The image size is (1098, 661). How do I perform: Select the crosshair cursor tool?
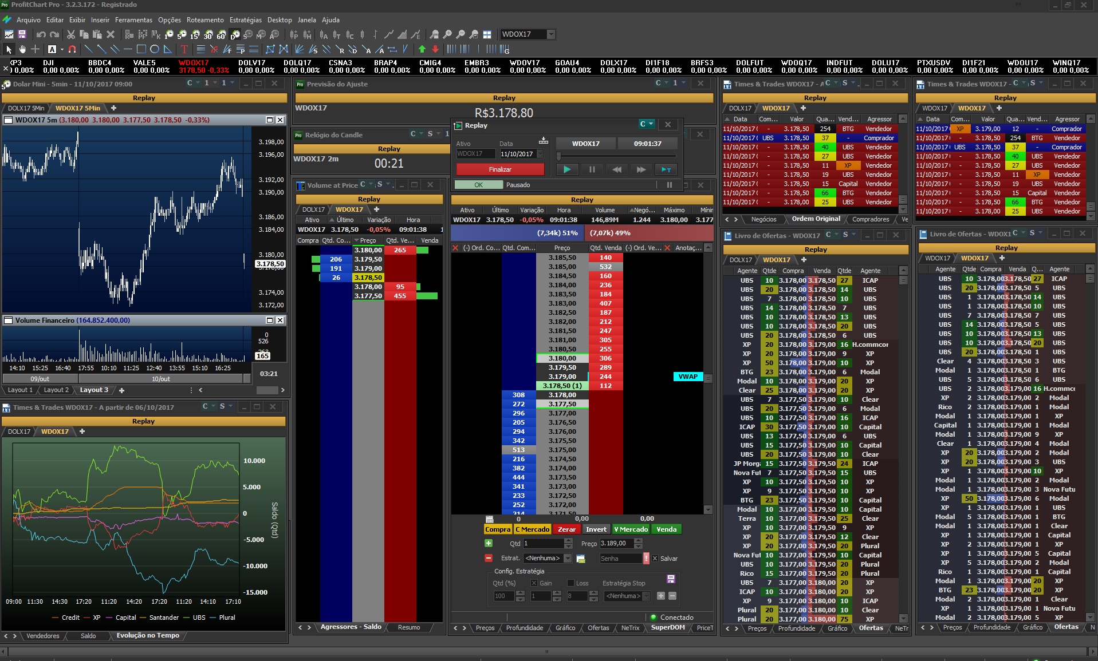pyautogui.click(x=36, y=49)
